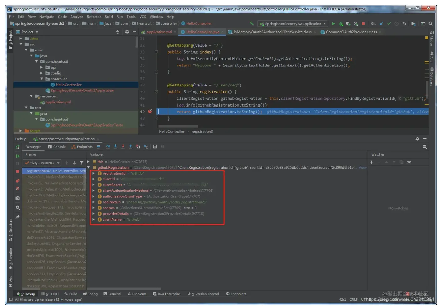
Task: Click the Force Step Into red icon
Action: 123,147
